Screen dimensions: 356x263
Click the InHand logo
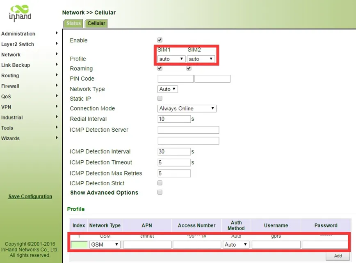point(20,13)
